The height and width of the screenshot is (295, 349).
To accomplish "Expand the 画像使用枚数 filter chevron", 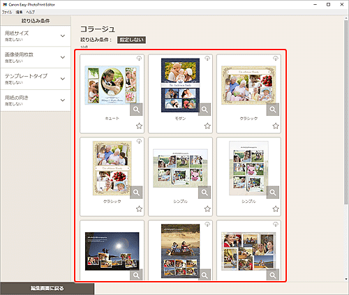I will 63,57.
